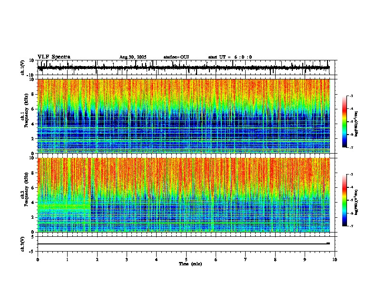Click the "6" tick on ch.1 frequency axis
The height and width of the screenshot is (291, 377).
point(33,109)
